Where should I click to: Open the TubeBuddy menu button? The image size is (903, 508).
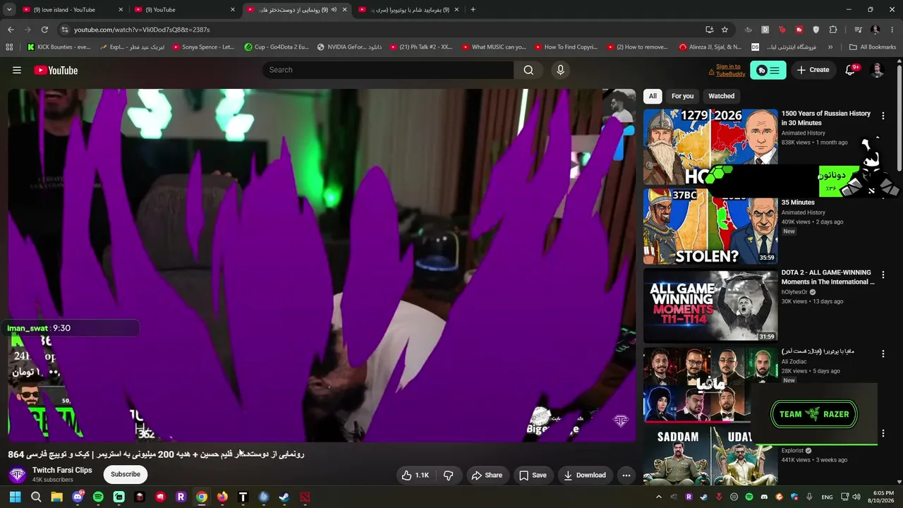click(768, 70)
